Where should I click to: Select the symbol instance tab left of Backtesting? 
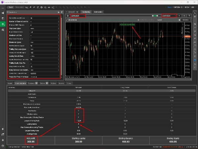coord(73,12)
